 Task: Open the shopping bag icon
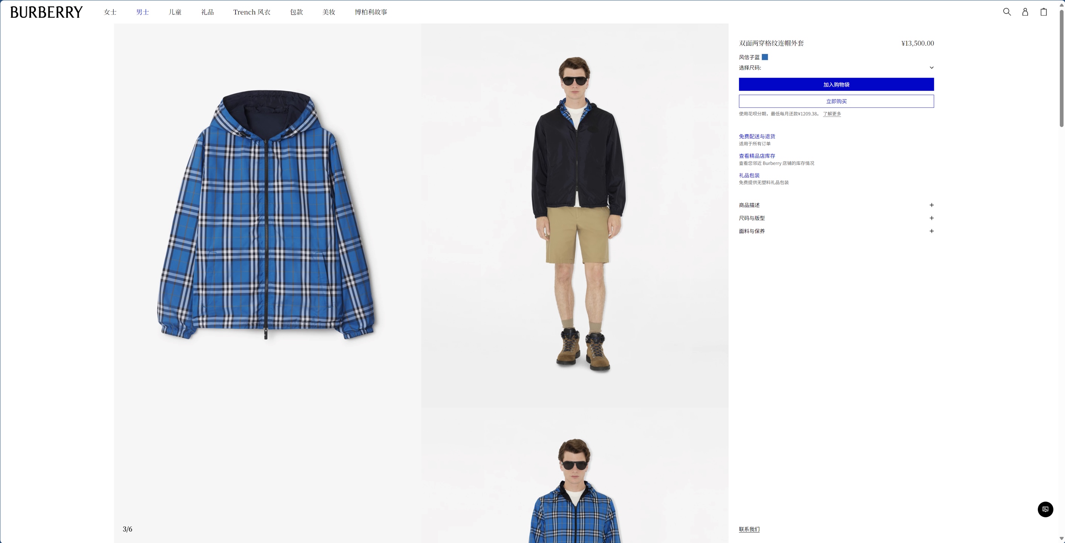coord(1044,12)
